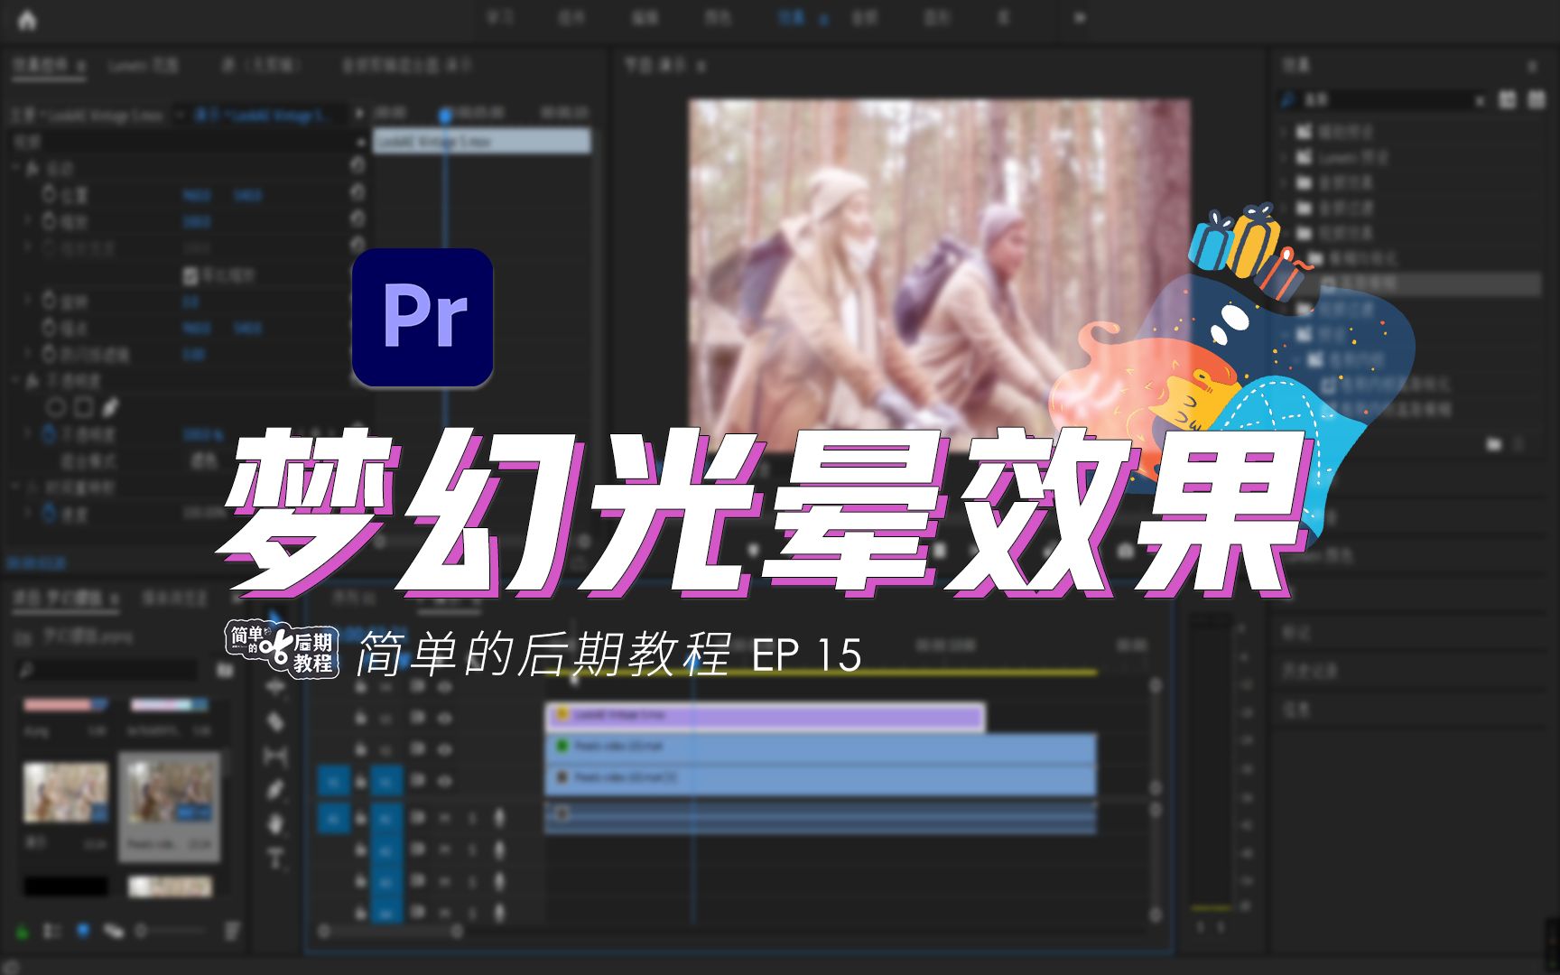This screenshot has width=1560, height=975.
Task: Open the Effects panel menu
Action: pos(1532,66)
